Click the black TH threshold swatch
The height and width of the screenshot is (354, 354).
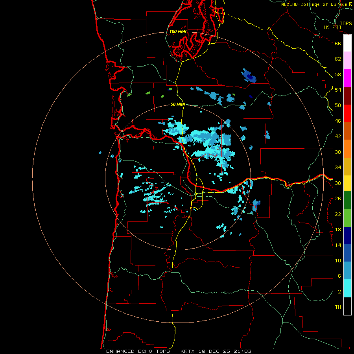pyautogui.click(x=347, y=306)
